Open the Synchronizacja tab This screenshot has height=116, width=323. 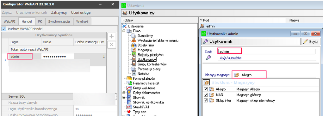point(59,21)
